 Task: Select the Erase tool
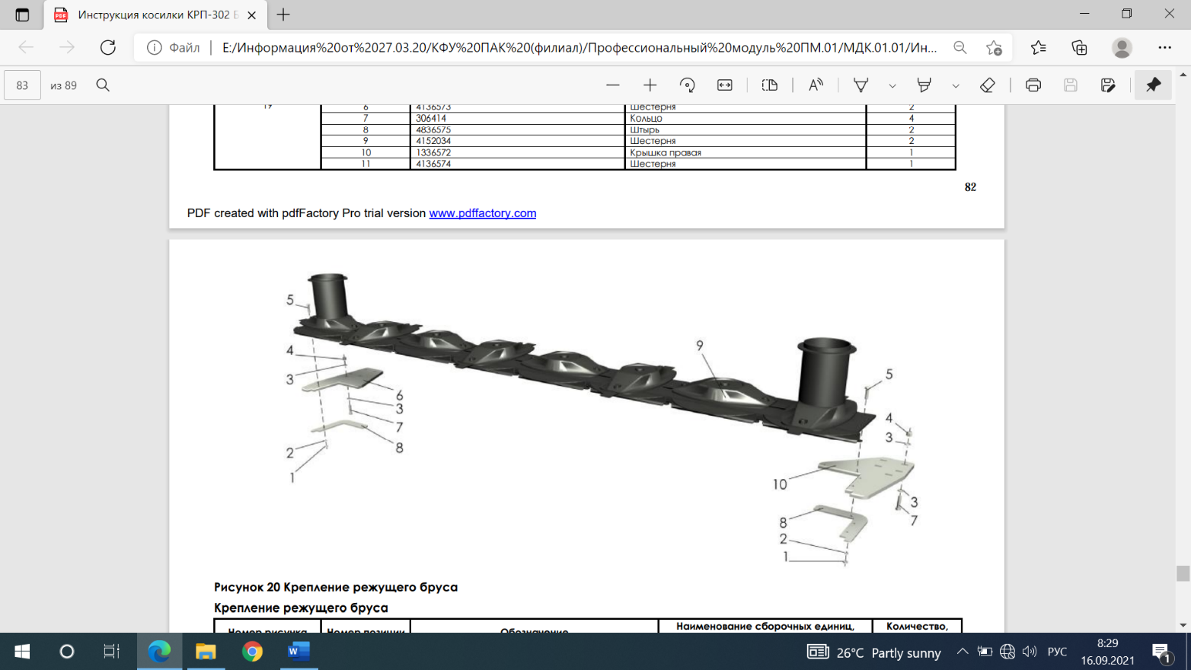pyautogui.click(x=988, y=85)
